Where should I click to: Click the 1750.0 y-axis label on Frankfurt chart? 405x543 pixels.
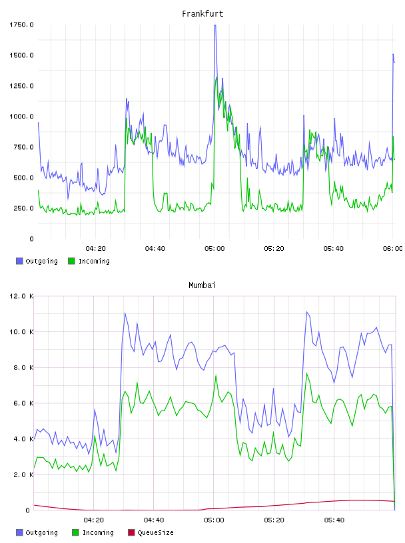[x=21, y=25]
